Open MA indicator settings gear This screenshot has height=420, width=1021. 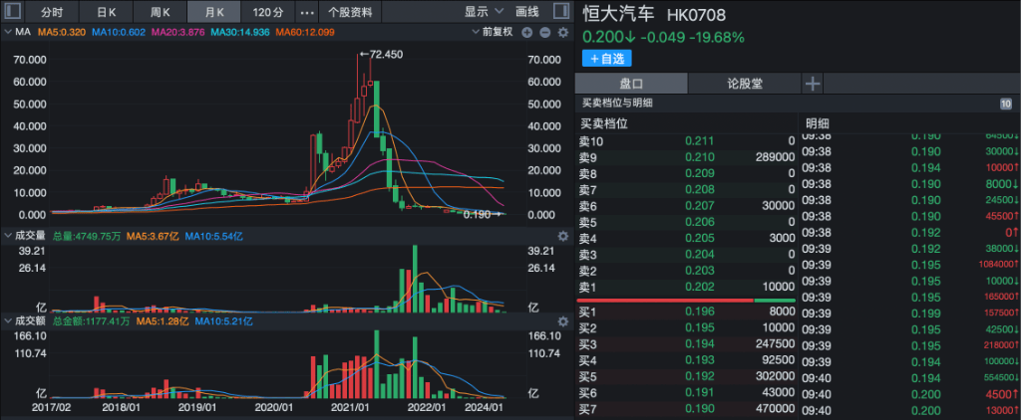[563, 32]
